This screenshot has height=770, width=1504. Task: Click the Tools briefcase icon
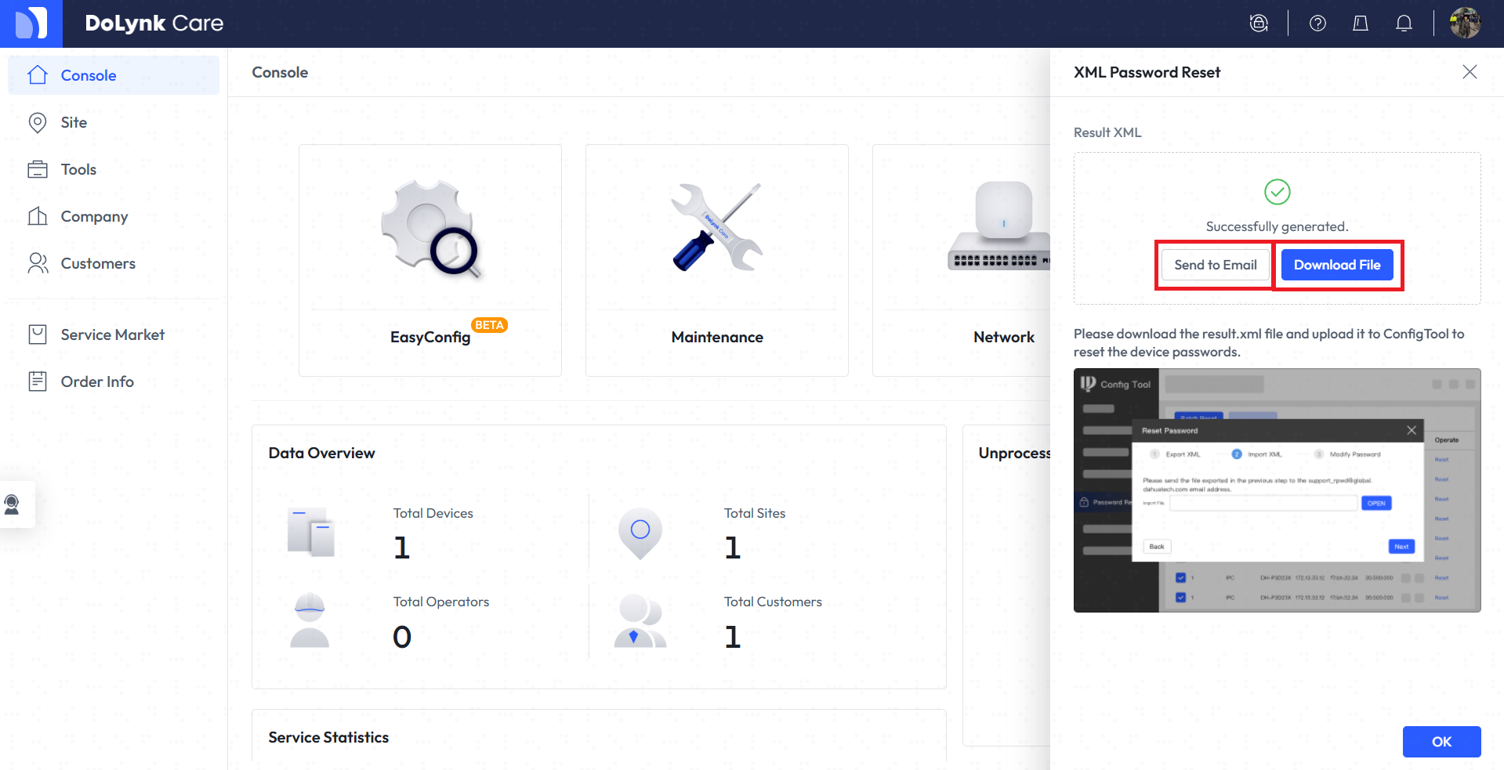38,169
